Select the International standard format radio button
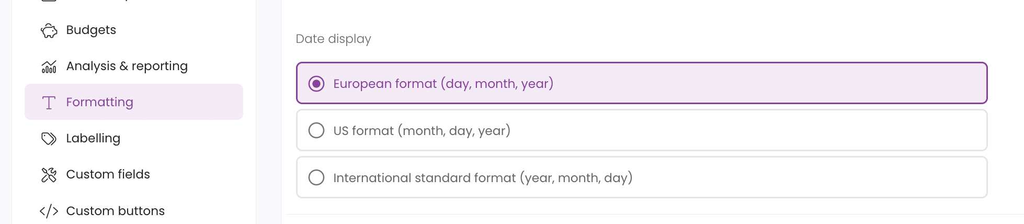Viewport: 1024px width, 224px height. click(316, 177)
